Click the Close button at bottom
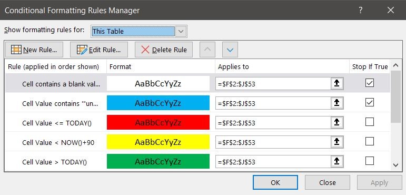The image size is (406, 195). 328,182
